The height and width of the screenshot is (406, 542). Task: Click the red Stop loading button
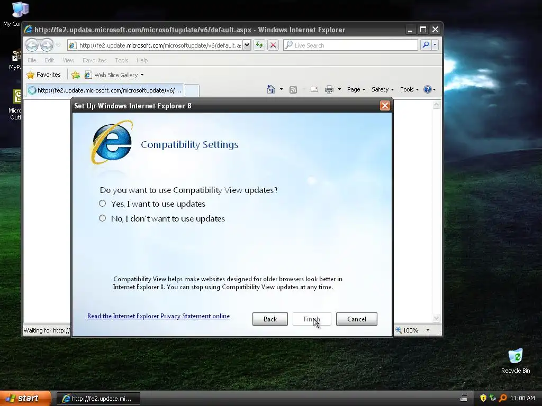pos(273,45)
